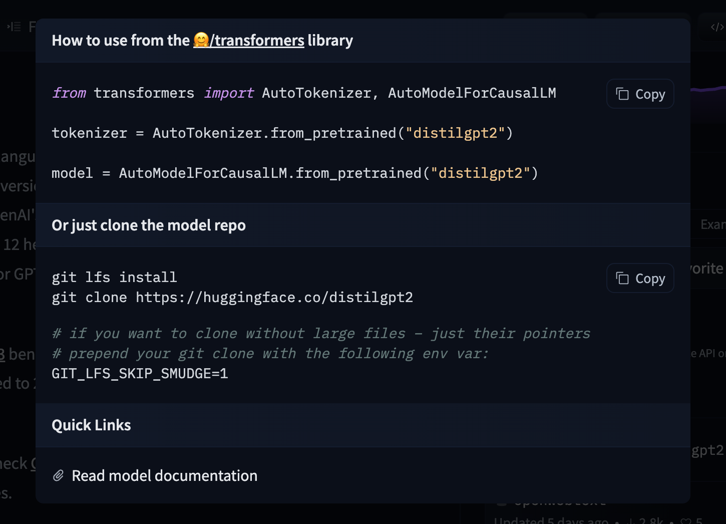Viewport: 726px width, 524px height.
Task: Click the download count icon next to 2.8k
Action: 631,521
